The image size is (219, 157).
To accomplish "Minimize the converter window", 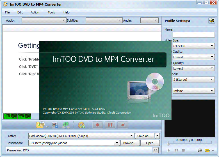I will coord(200,3).
